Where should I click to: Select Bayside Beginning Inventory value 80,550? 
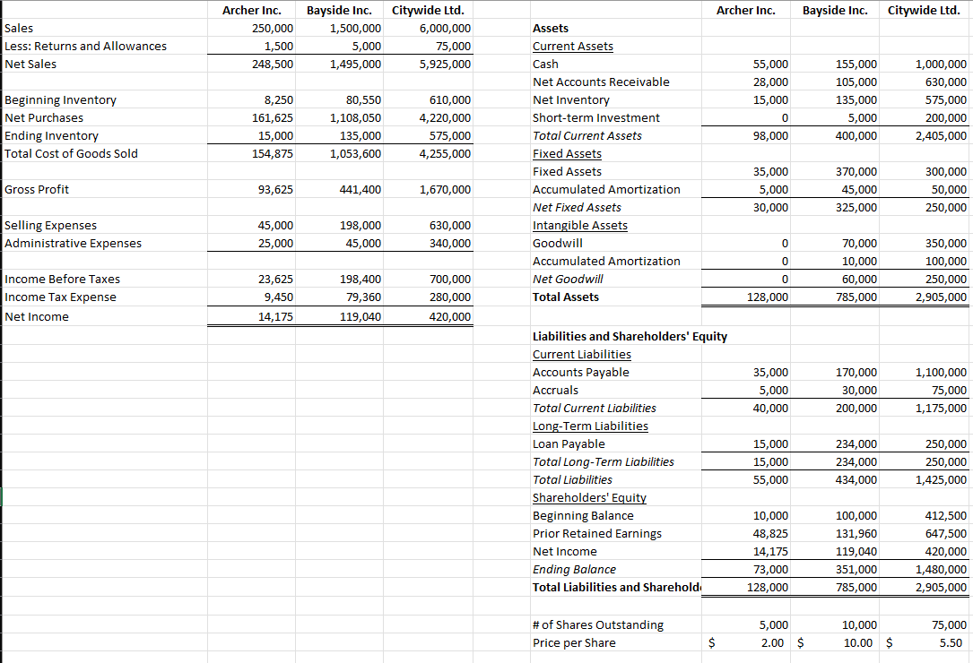click(363, 99)
